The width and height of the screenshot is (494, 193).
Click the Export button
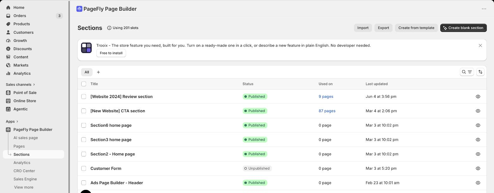(x=383, y=28)
